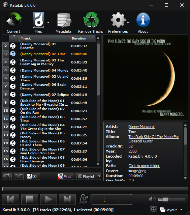This screenshot has width=190, height=215.
Task: Click note icon of Dub Side 05 Money
Action: click(x=13, y=135)
